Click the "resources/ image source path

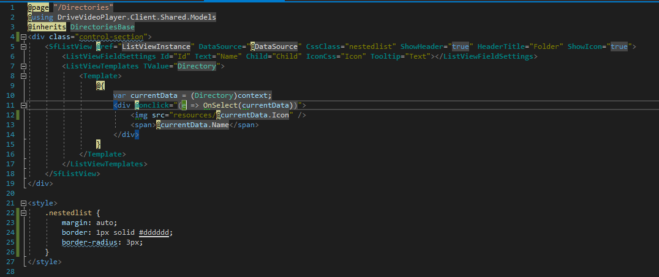[192, 115]
